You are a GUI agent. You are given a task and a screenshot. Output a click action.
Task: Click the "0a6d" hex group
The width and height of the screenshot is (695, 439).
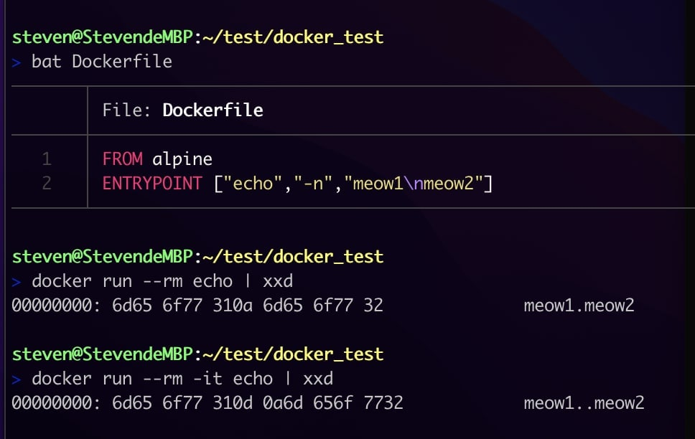283,403
